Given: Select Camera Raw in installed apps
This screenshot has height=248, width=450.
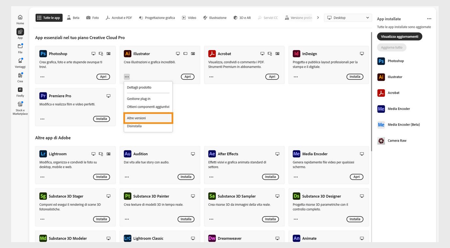Looking at the screenshot, I should (392, 141).
